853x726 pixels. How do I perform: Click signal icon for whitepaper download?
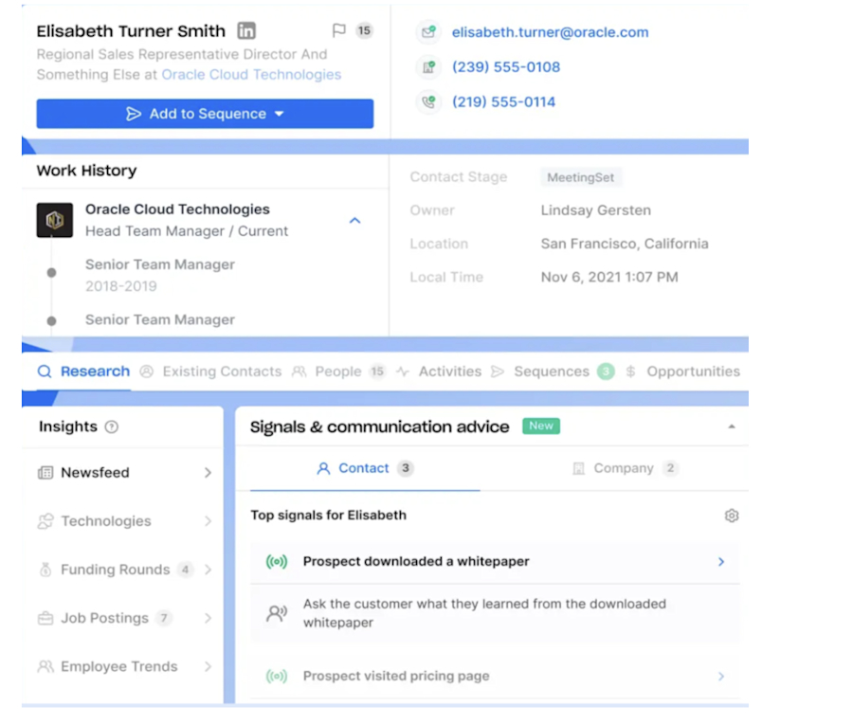[277, 562]
